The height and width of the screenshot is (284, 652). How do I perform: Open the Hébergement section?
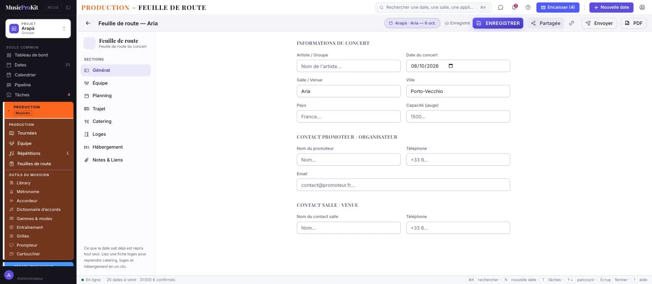(116, 147)
